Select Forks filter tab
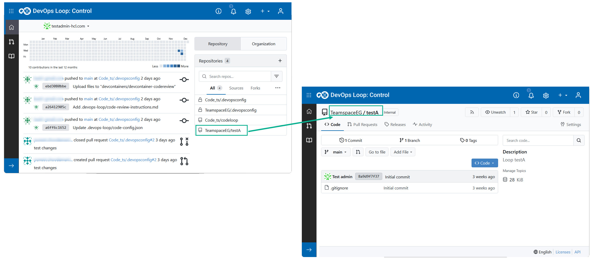 coord(255,88)
